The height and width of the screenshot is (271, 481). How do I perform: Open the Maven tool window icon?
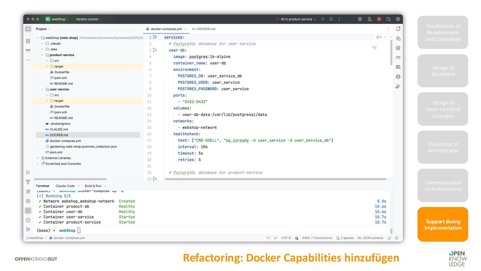(398, 57)
